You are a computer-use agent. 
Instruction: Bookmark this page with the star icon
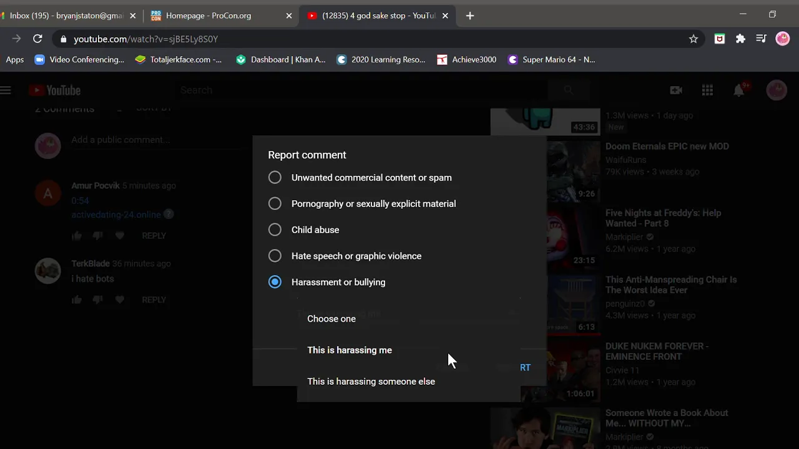coord(694,39)
